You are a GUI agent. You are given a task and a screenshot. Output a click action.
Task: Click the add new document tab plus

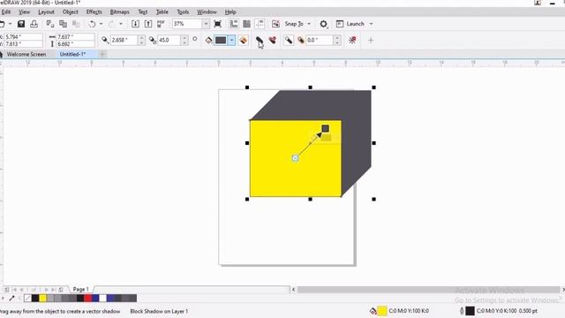[102, 54]
